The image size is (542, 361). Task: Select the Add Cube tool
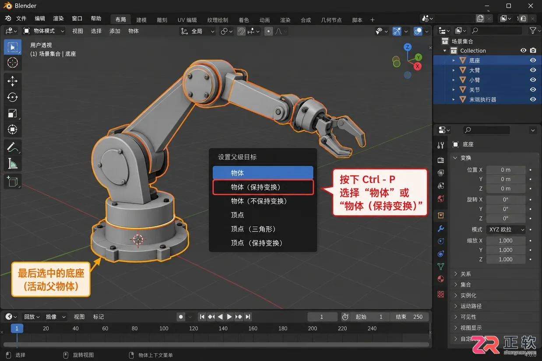coord(12,182)
